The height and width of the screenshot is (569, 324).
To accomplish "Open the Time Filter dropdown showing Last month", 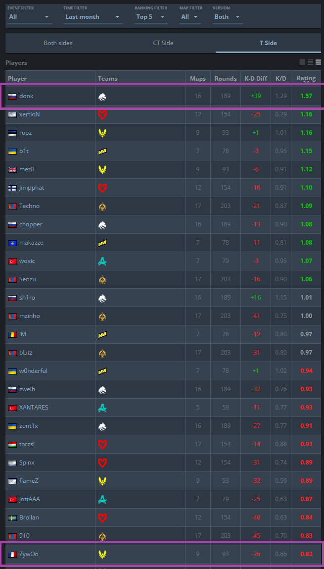I will click(93, 17).
